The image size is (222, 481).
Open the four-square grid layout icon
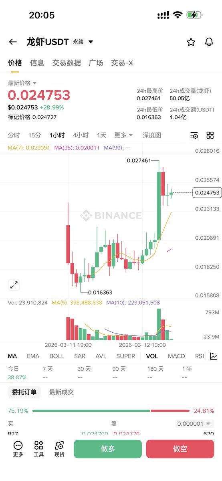click(x=210, y=135)
